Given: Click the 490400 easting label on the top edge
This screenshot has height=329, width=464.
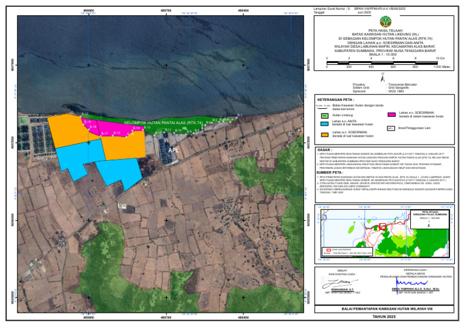Looking at the screenshot, I should (x=243, y=10).
